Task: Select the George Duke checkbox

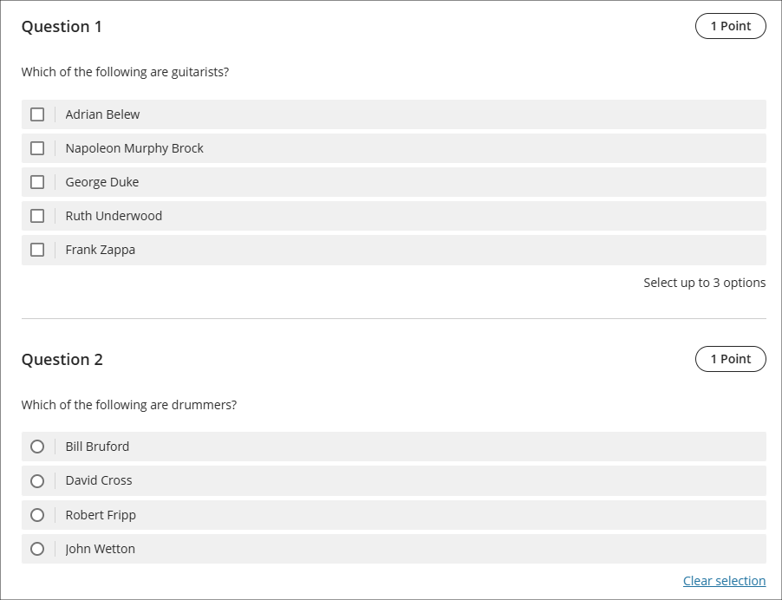Action: [x=37, y=182]
